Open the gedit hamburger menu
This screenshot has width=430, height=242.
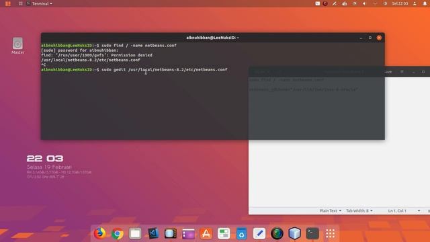point(402,72)
